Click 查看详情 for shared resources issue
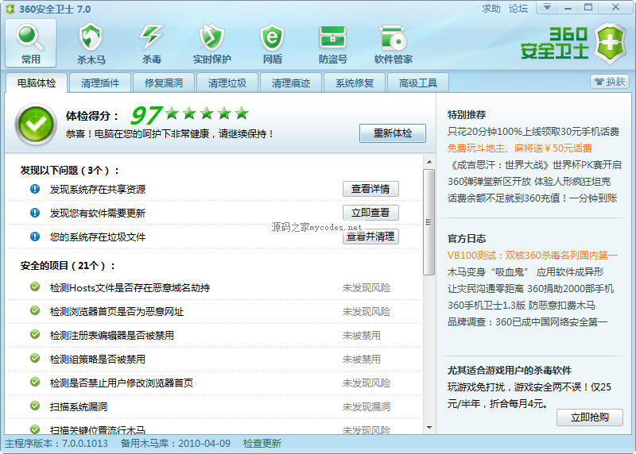The width and height of the screenshot is (636, 454). click(370, 189)
